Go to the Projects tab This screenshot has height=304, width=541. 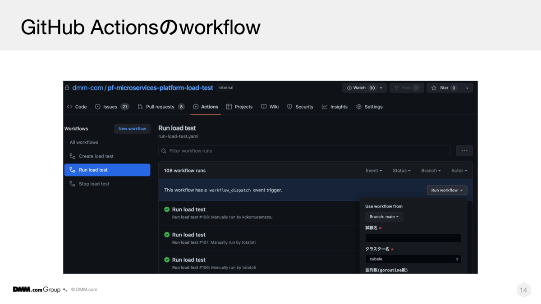[239, 107]
